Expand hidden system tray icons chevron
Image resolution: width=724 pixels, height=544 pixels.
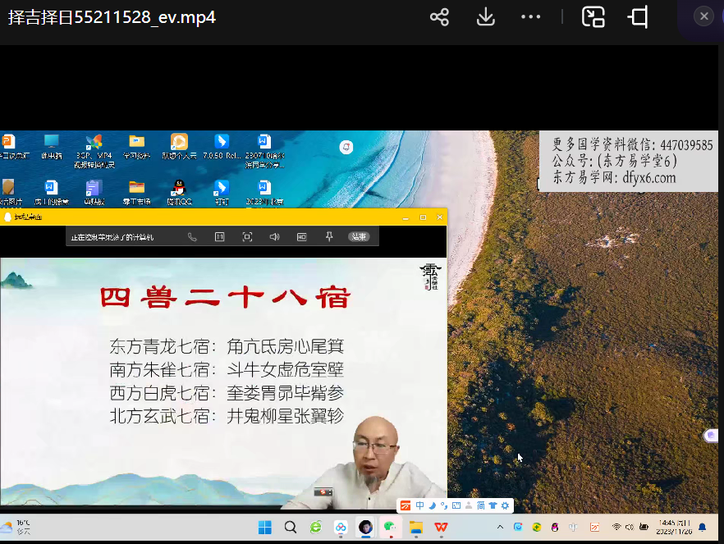coord(501,527)
